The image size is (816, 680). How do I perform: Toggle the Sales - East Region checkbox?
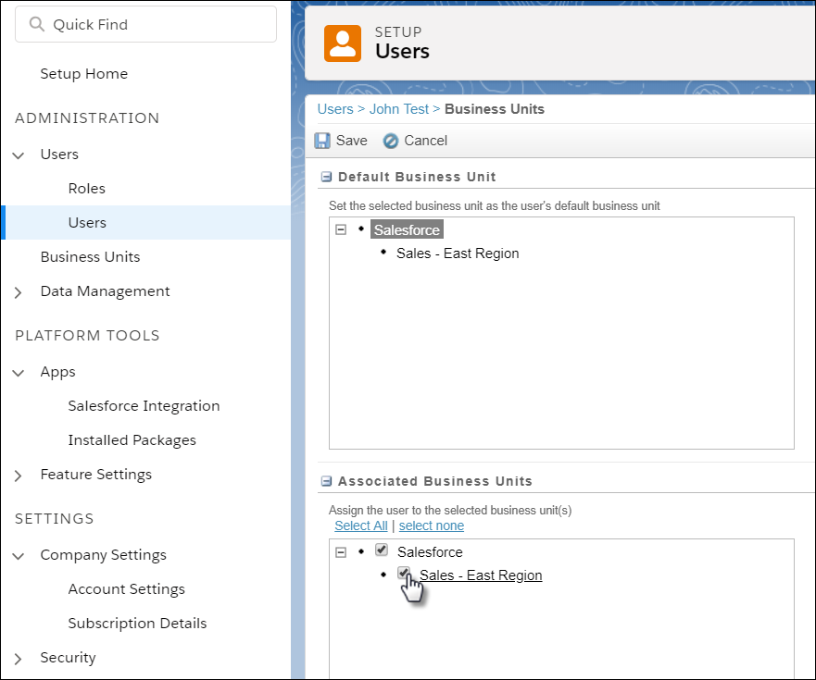click(x=404, y=574)
